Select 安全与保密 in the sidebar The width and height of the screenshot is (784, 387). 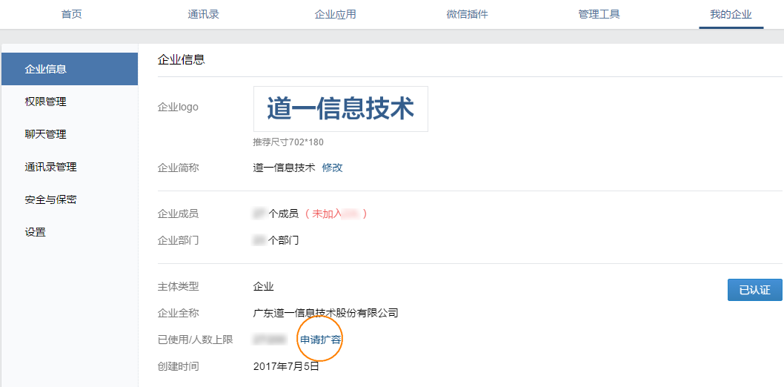point(70,199)
